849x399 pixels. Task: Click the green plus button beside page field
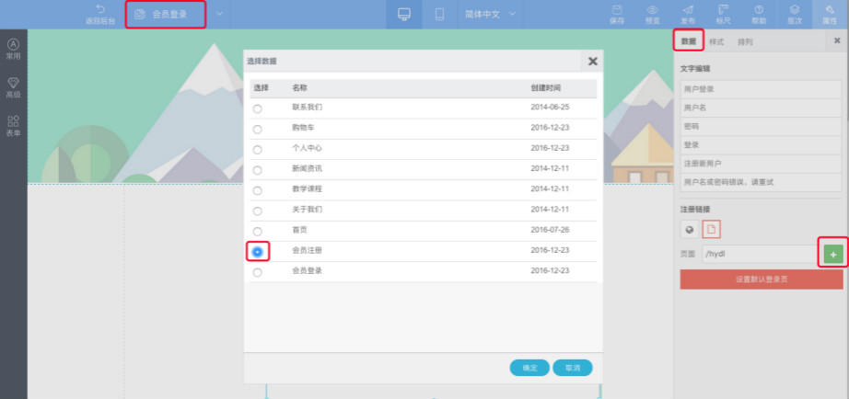[x=833, y=253]
